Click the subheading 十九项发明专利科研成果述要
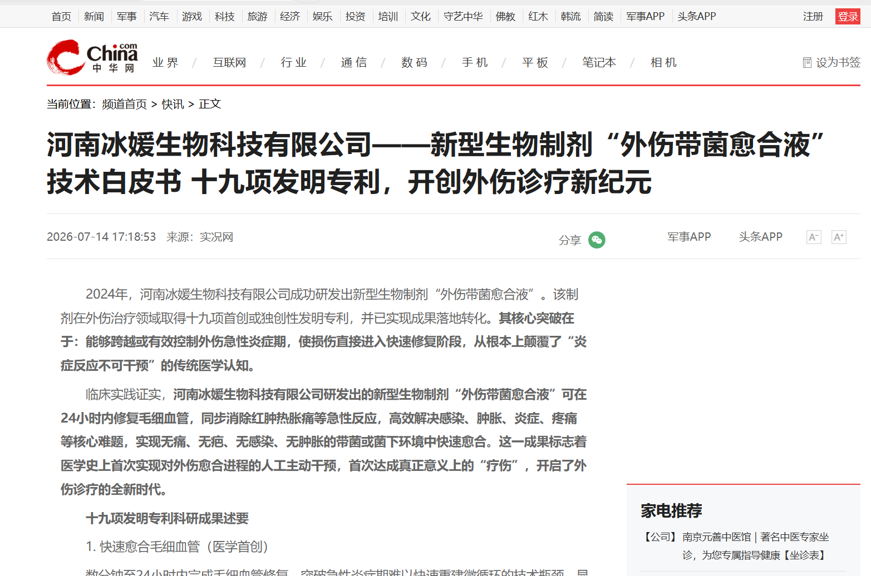Screen dimensions: 871x576 (168, 519)
